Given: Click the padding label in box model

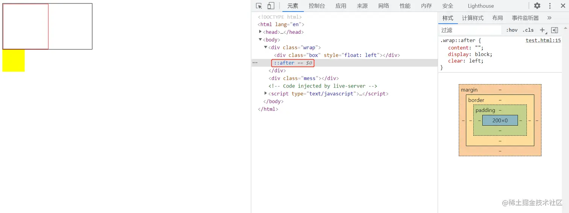Looking at the screenshot, I should coord(485,110).
